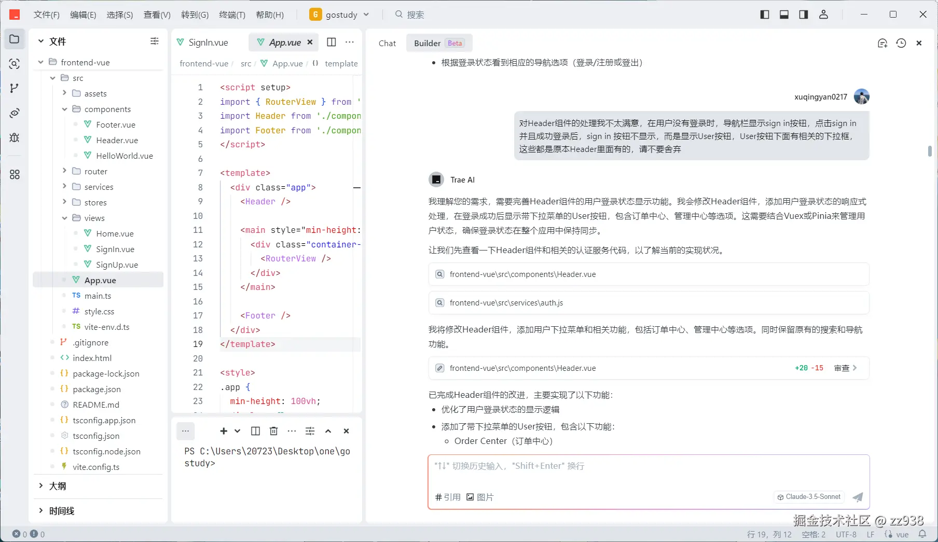Change language mode vue in status bar
Screen dimensions: 938x542
pos(902,534)
